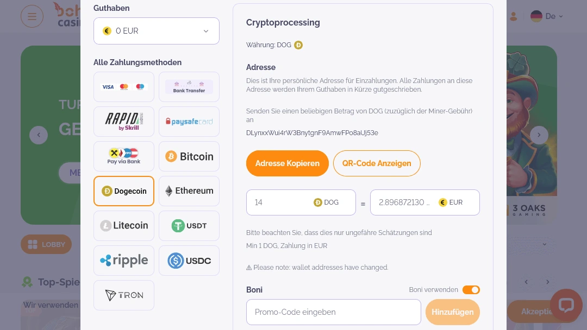
Task: Choose USDC payment option
Action: [x=189, y=261]
